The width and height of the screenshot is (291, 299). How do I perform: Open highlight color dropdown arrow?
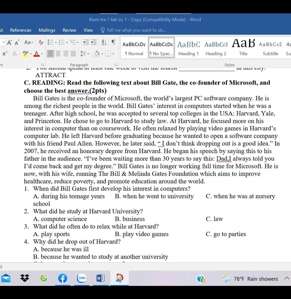[x=31, y=54]
